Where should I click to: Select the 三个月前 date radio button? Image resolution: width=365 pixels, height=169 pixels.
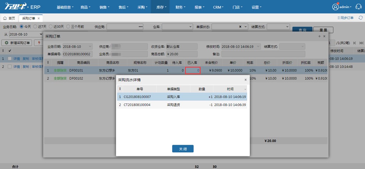[68, 27]
